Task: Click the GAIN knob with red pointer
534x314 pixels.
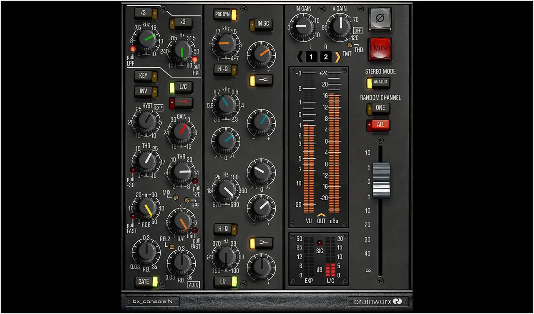Action: coord(181,132)
